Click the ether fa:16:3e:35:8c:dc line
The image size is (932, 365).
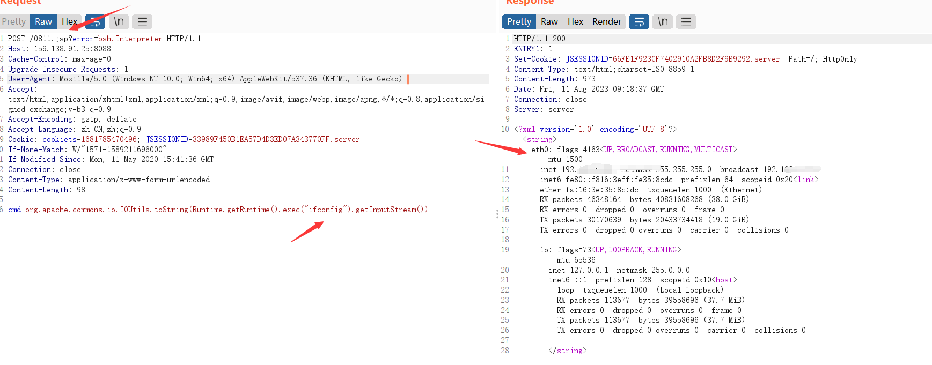pos(651,190)
